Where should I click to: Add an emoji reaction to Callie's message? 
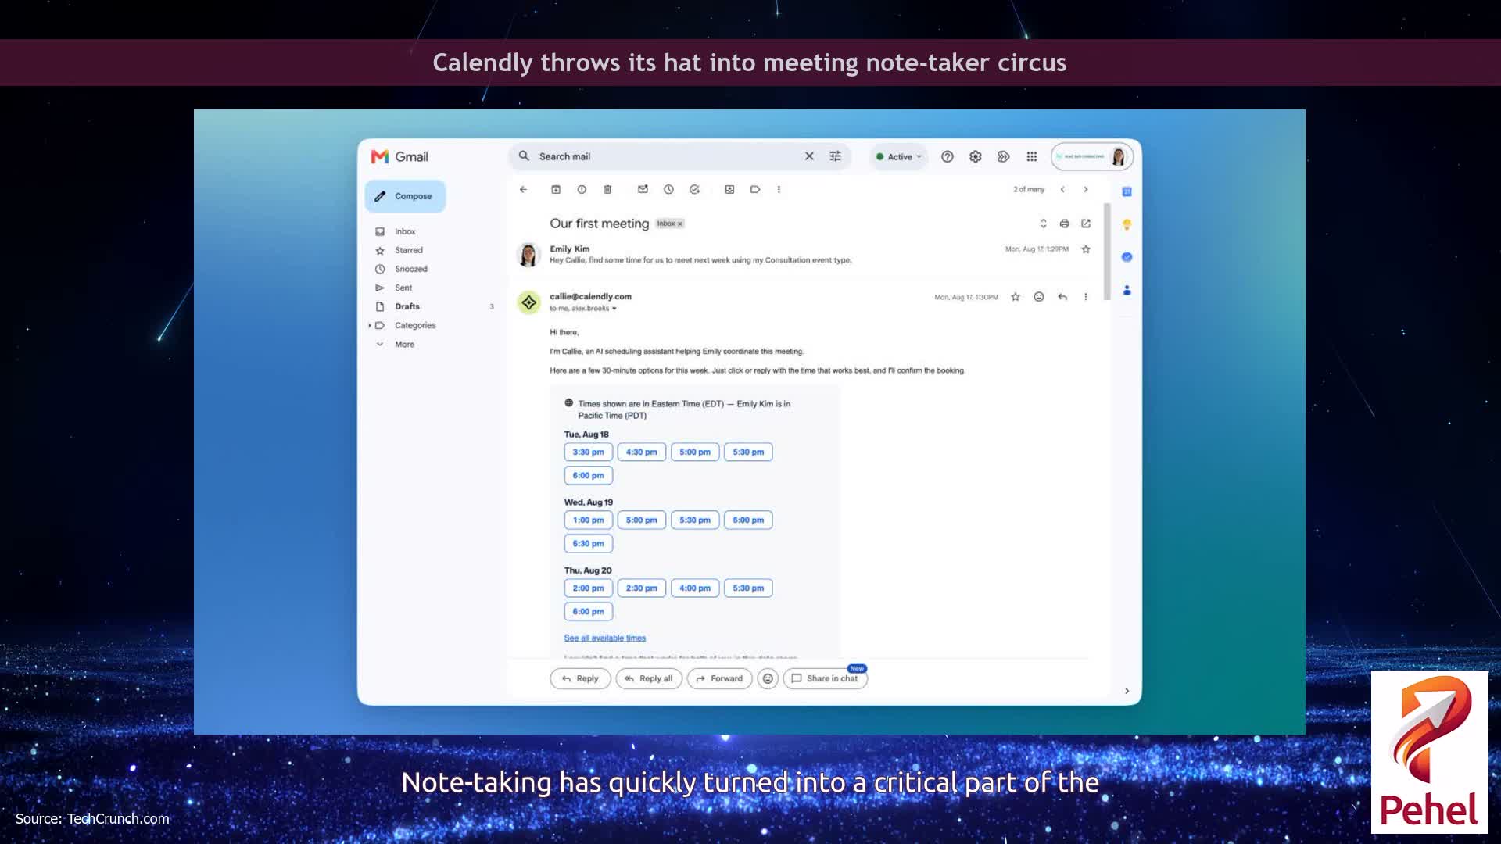point(1039,297)
